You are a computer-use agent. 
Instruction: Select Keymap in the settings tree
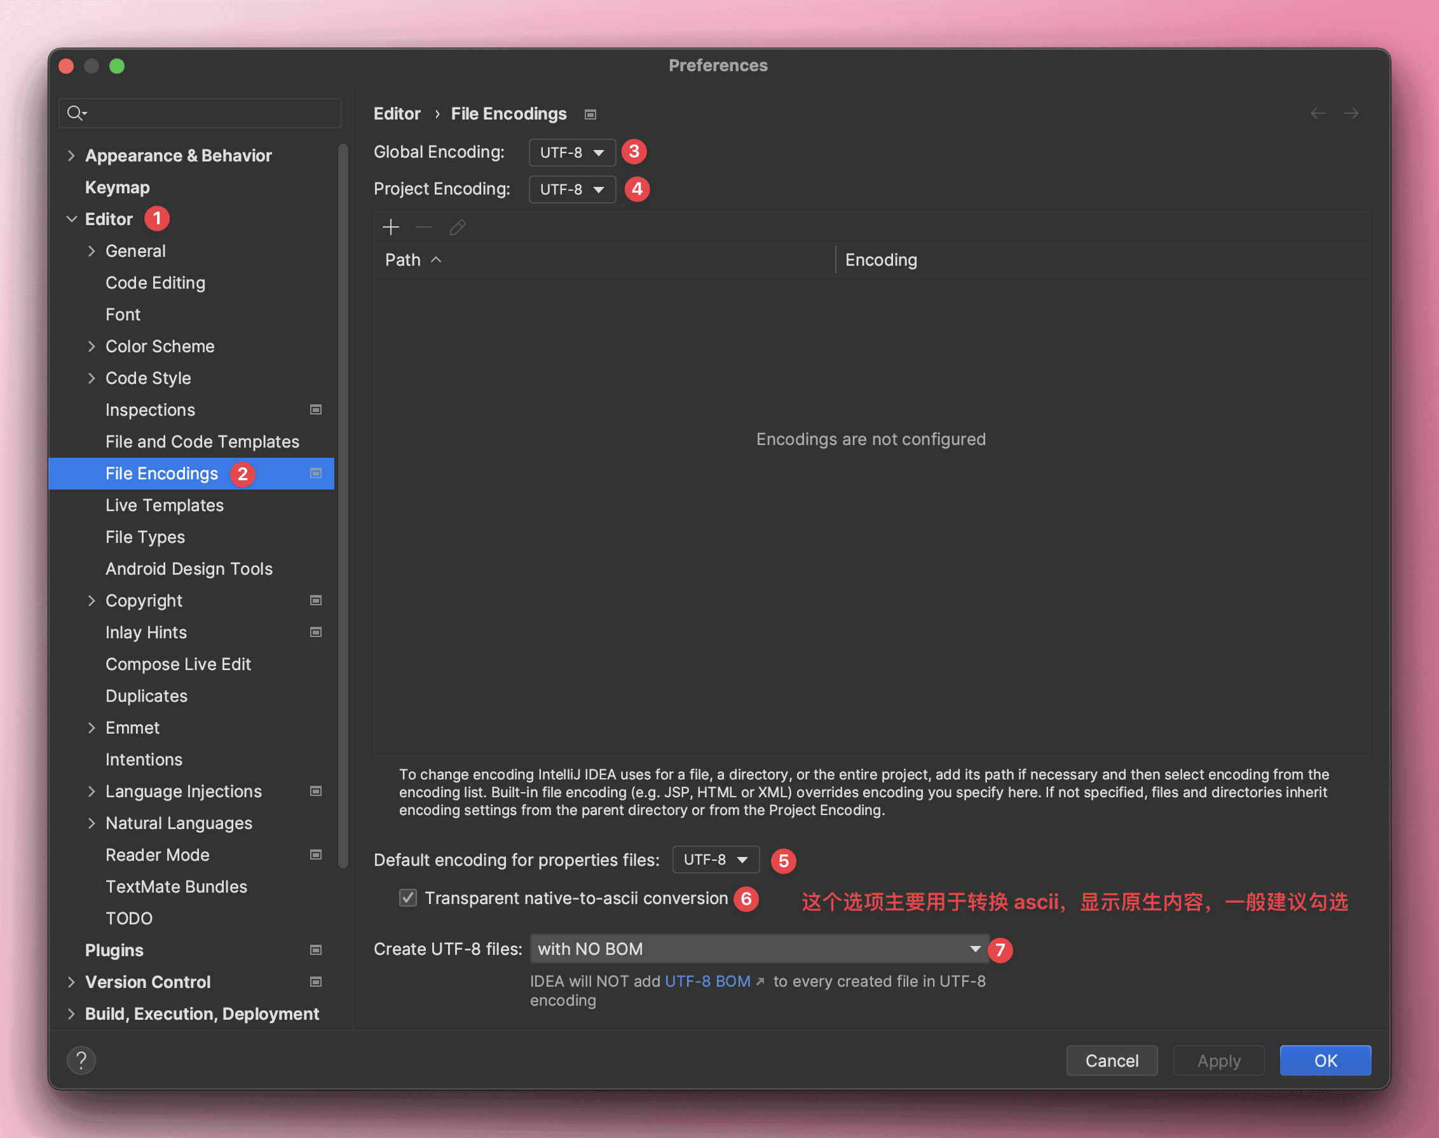(117, 187)
